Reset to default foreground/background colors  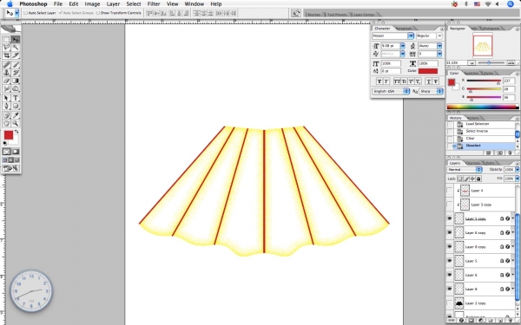tap(5, 143)
